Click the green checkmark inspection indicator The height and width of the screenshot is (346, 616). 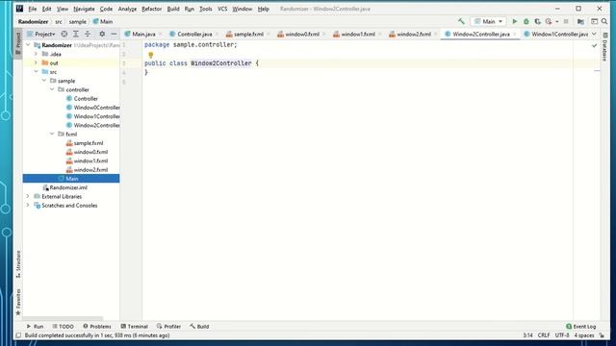tap(595, 45)
